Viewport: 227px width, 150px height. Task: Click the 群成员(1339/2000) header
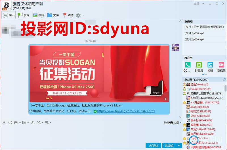tap(196, 80)
